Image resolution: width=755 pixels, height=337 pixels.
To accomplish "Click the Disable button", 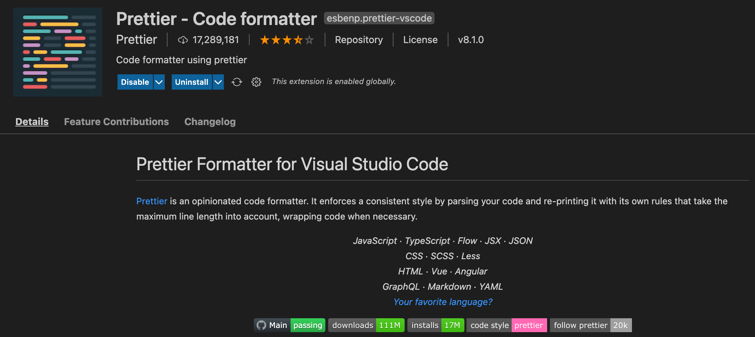I will tap(135, 82).
